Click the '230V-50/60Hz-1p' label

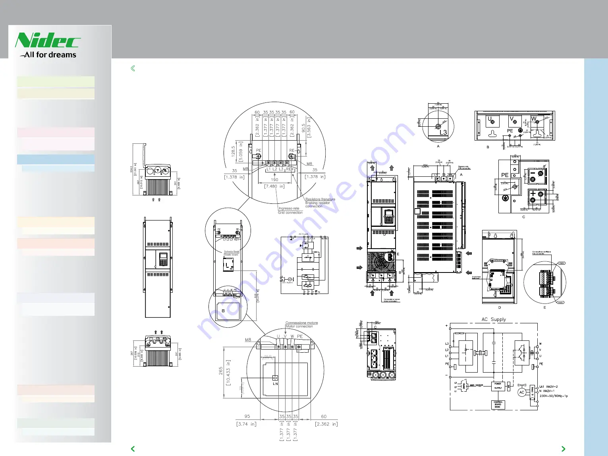[553, 396]
